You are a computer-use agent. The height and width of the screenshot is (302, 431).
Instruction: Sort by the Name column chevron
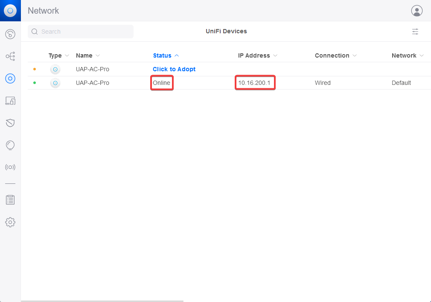click(98, 55)
